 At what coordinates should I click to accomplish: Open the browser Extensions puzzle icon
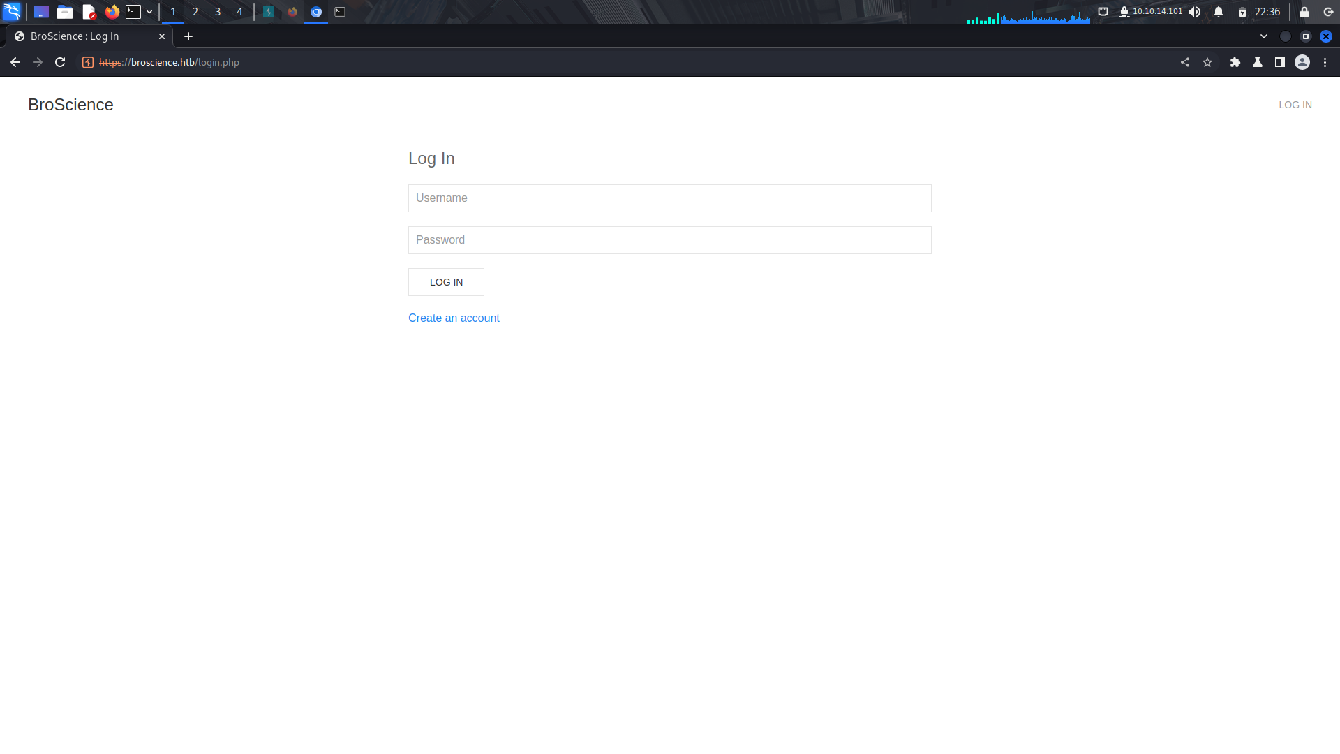click(x=1235, y=62)
